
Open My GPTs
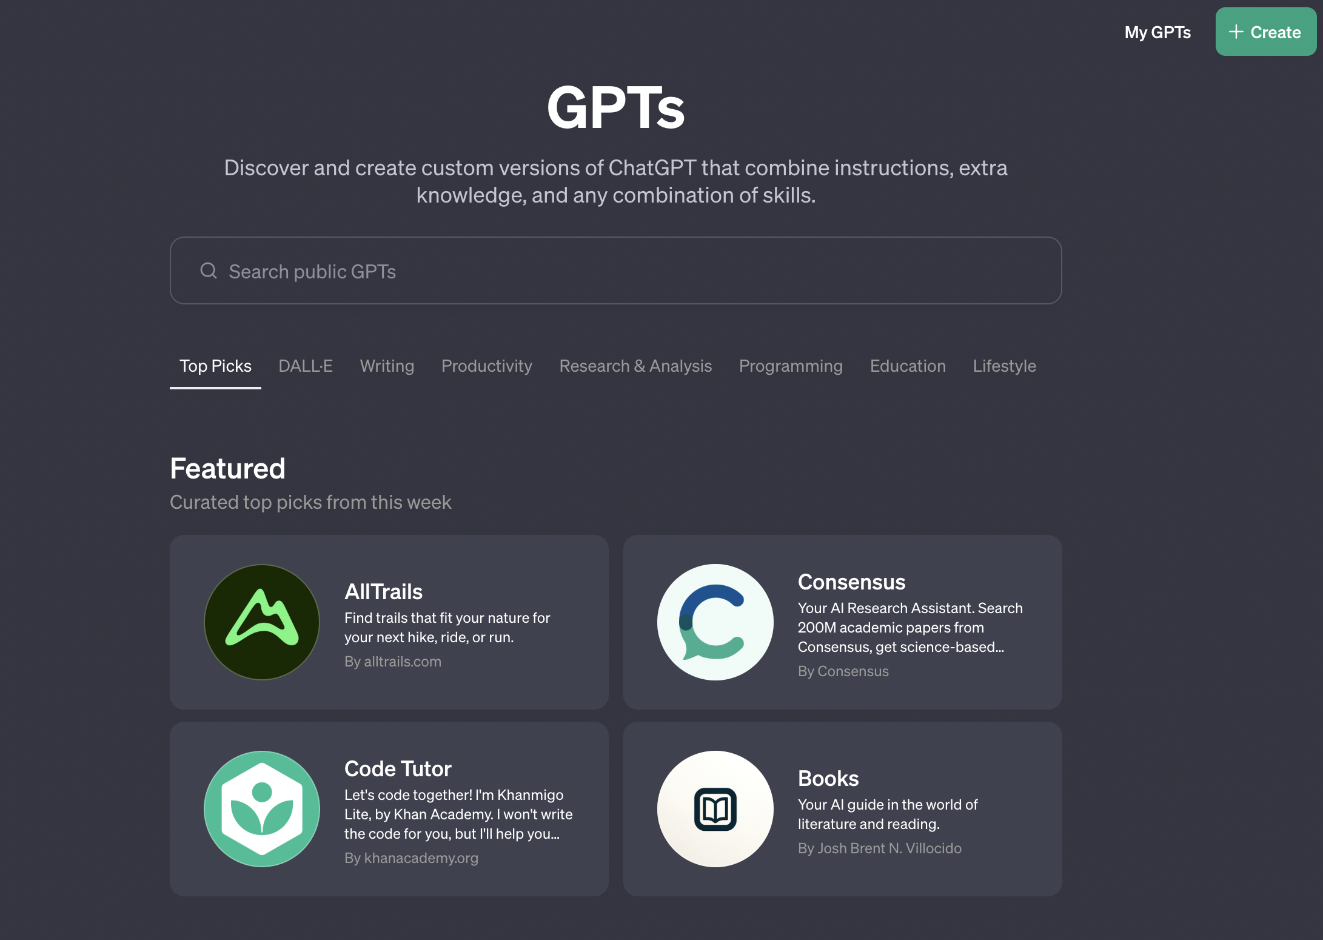point(1157,32)
